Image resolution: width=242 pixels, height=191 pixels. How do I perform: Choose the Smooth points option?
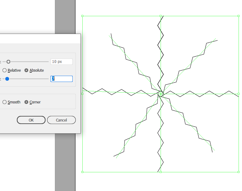4,102
